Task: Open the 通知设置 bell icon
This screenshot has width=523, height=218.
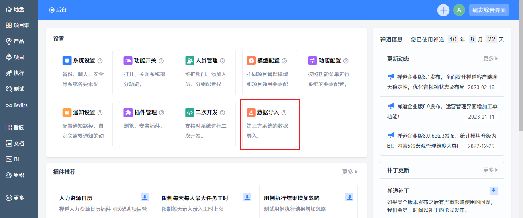Action: coord(67,113)
